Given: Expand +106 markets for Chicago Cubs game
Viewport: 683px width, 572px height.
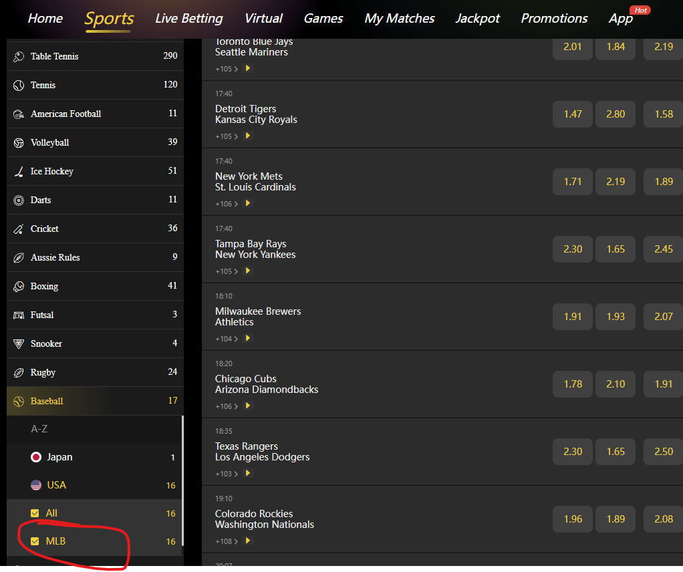Looking at the screenshot, I should 227,406.
